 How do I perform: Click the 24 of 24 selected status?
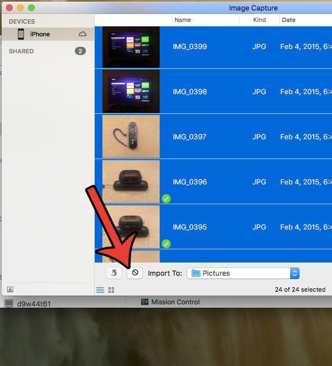(300, 289)
